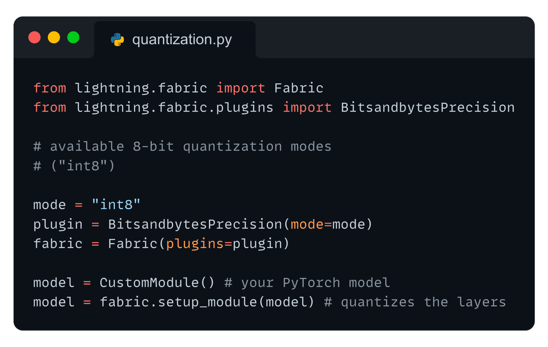Click the '# available 8-bit quantization modes' comment

182,147
